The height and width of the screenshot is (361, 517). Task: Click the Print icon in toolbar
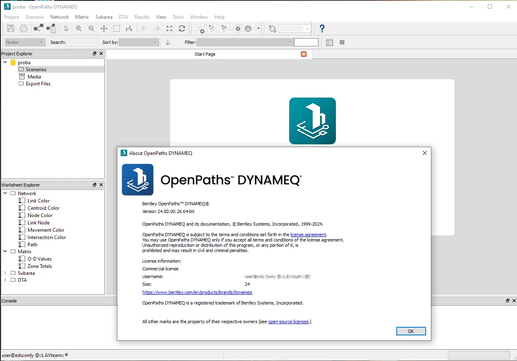[x=24, y=28]
